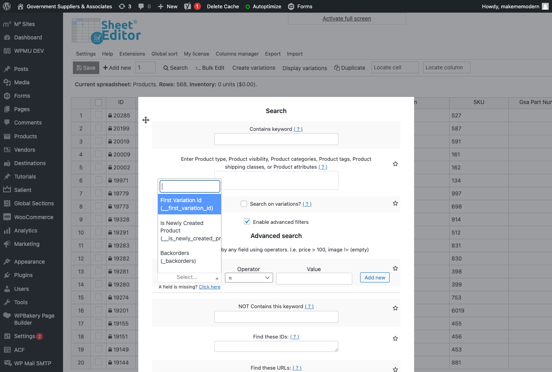Collapse the field Select... dropdown
This screenshot has height=372, width=552.
(190, 277)
